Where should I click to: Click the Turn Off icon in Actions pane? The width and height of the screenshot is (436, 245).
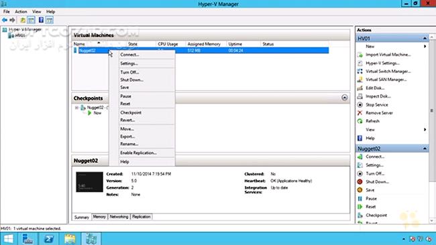tap(360, 173)
